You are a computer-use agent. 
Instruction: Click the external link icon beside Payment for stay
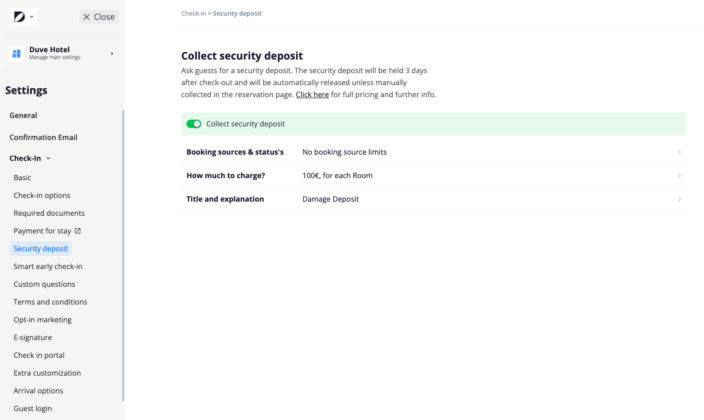pos(78,230)
